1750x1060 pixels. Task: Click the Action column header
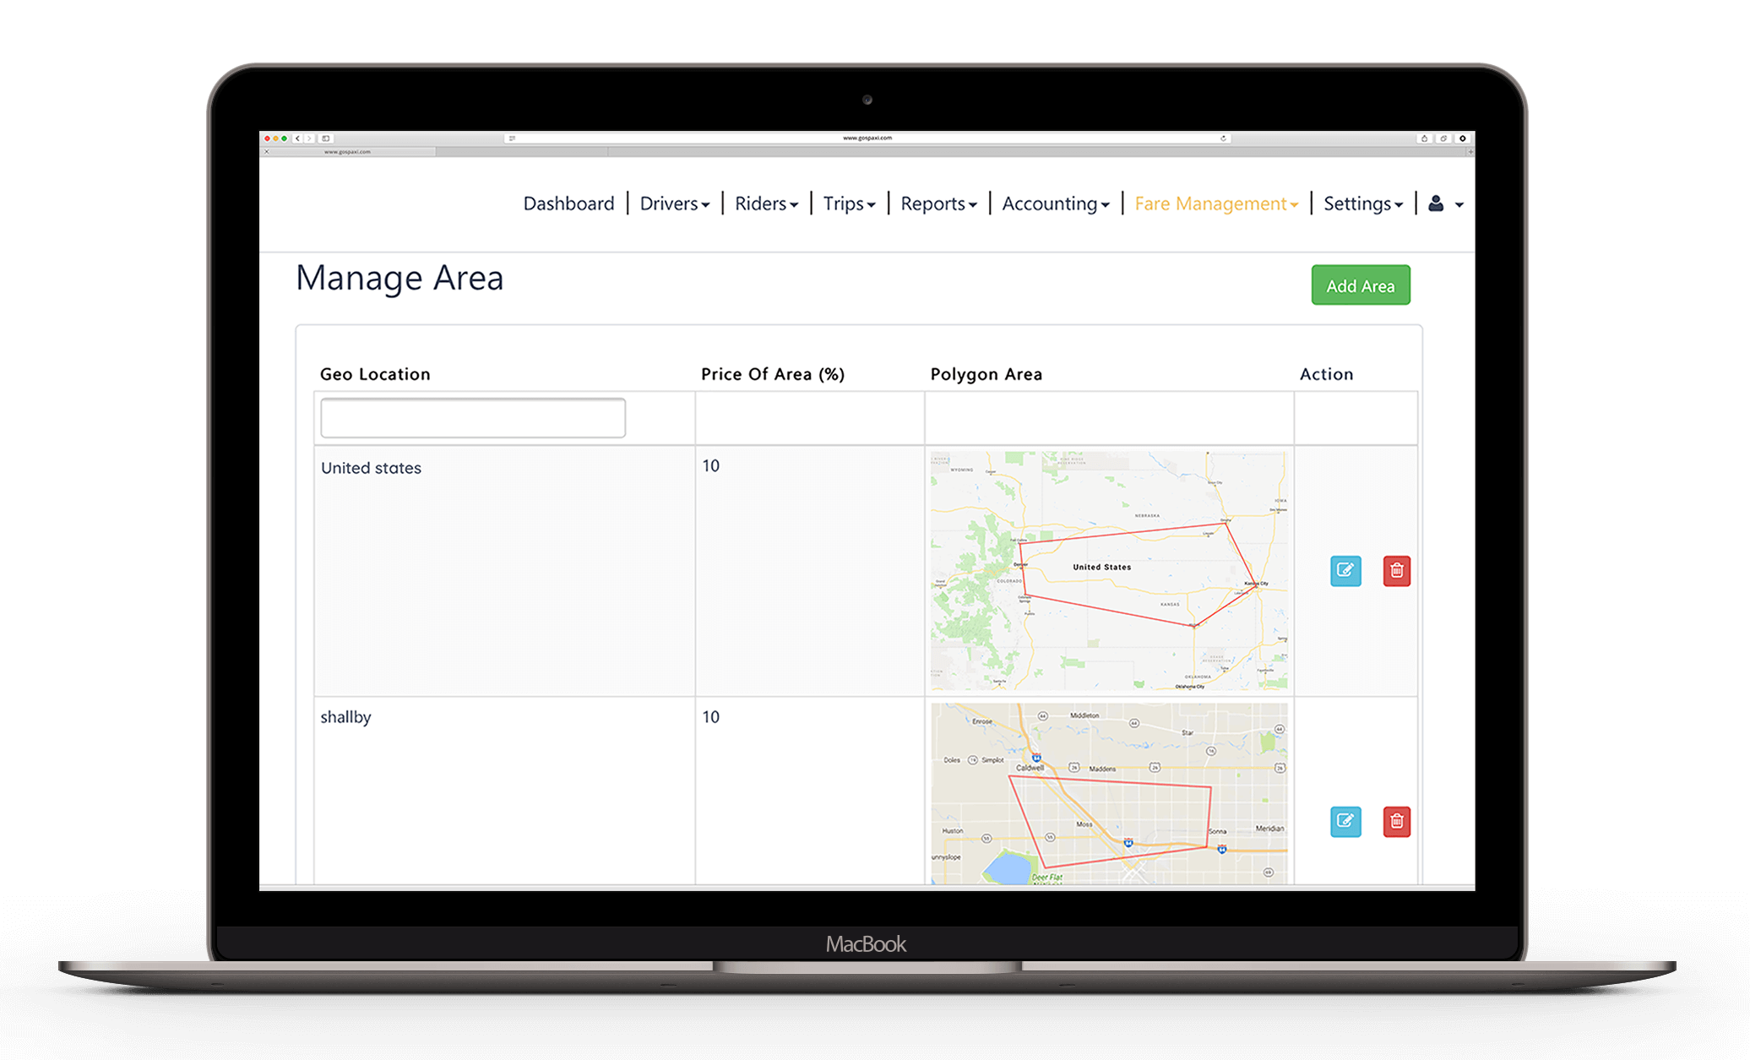tap(1326, 374)
